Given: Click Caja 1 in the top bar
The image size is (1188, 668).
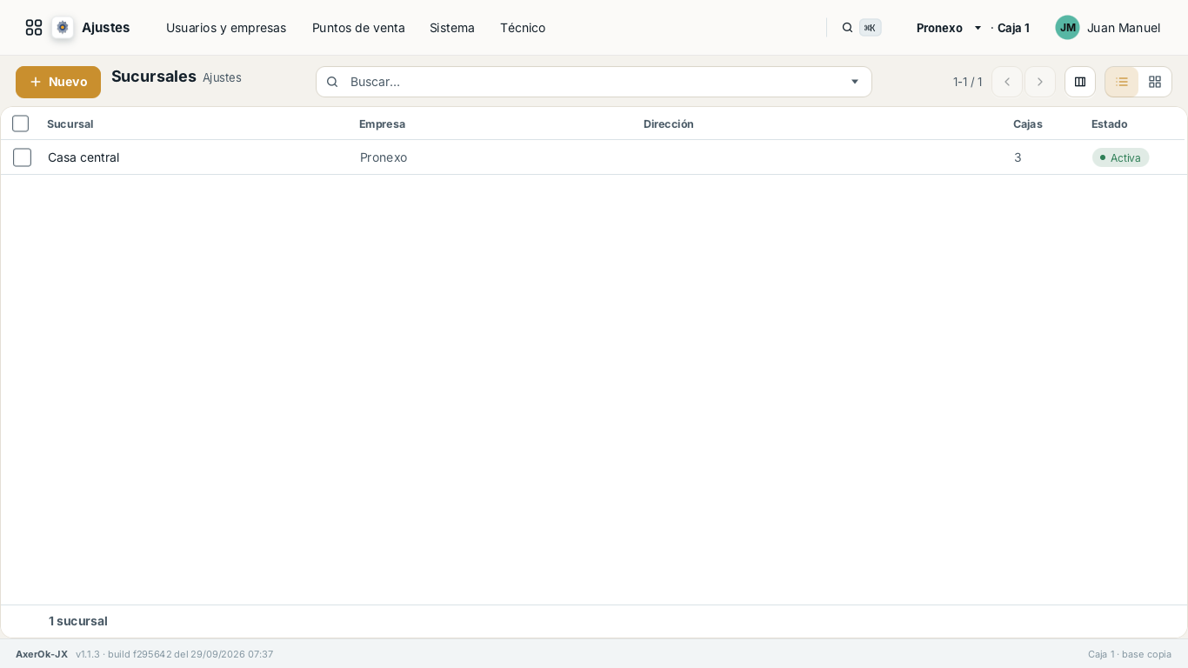Looking at the screenshot, I should (x=1013, y=28).
